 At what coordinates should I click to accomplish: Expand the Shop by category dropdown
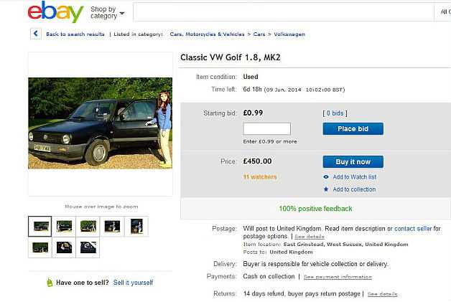pos(108,13)
